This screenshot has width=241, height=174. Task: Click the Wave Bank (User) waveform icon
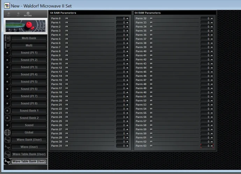tap(7, 140)
